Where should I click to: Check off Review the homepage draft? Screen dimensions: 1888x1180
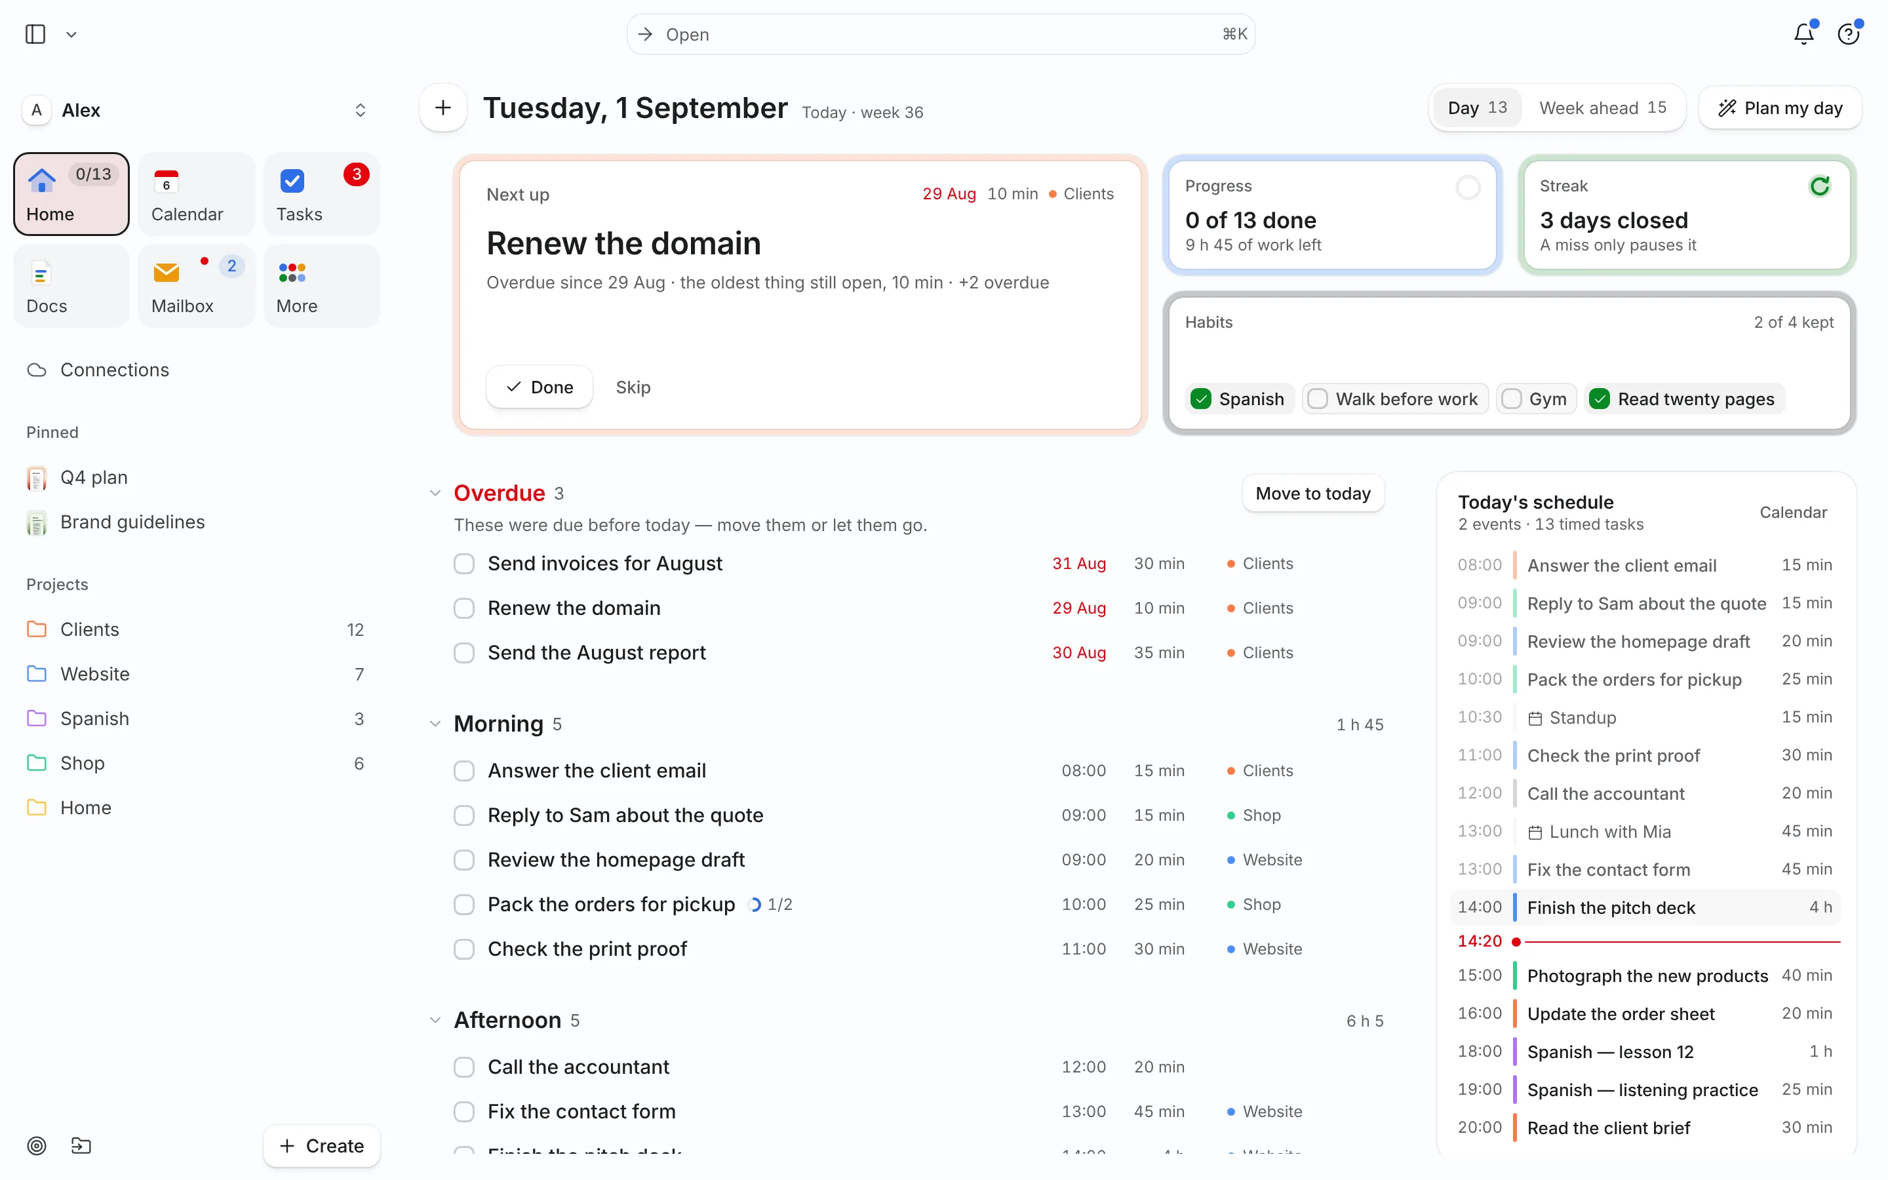pos(464,859)
